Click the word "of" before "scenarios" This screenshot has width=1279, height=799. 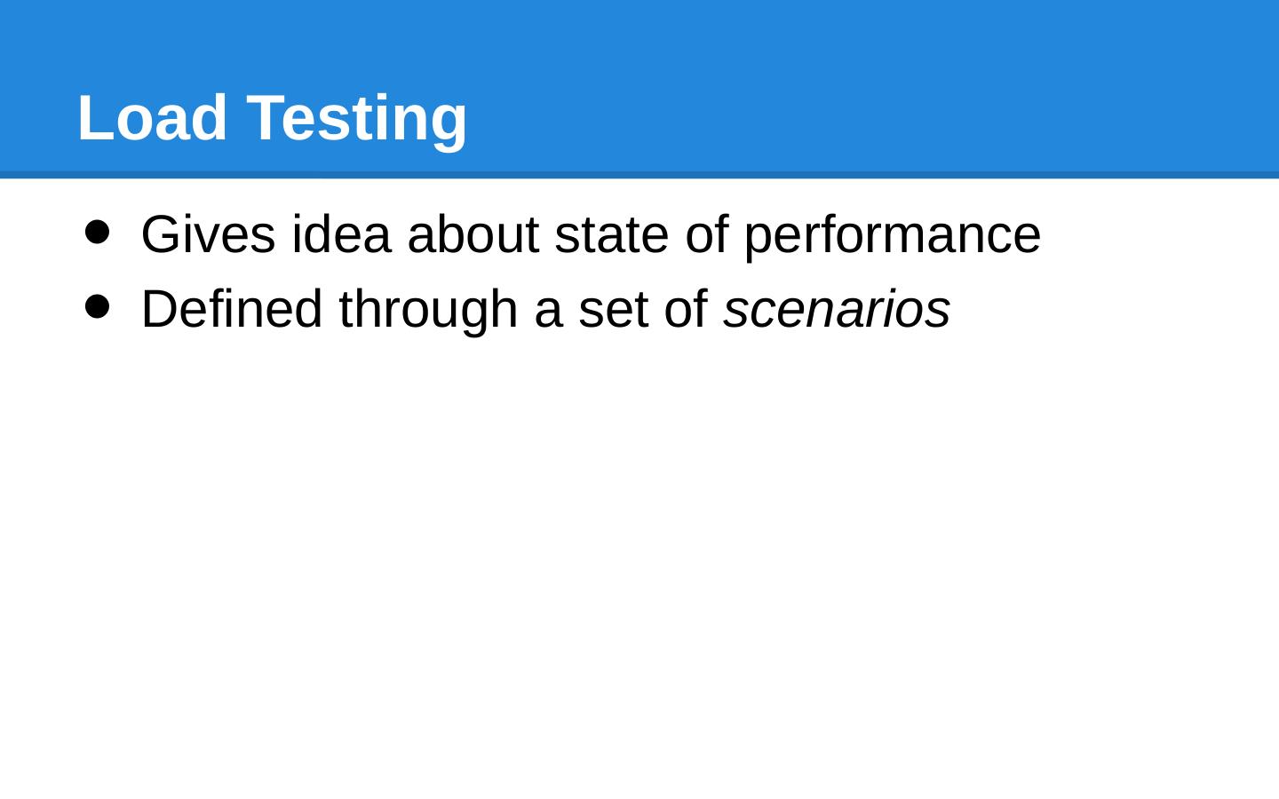point(686,310)
